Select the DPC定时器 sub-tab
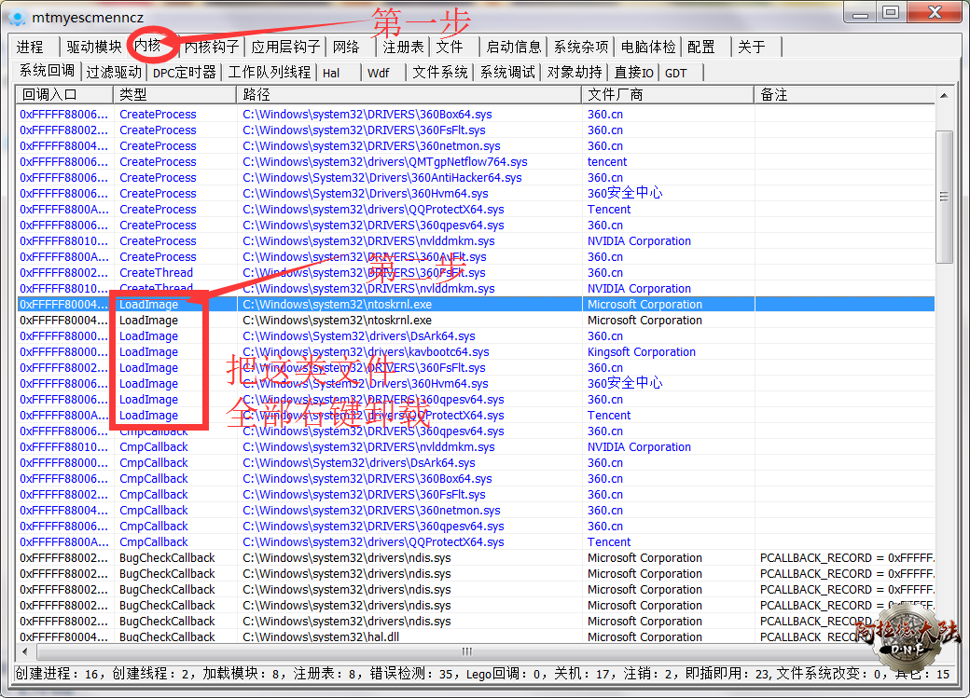Screen dimensions: 970x698 coord(184,72)
